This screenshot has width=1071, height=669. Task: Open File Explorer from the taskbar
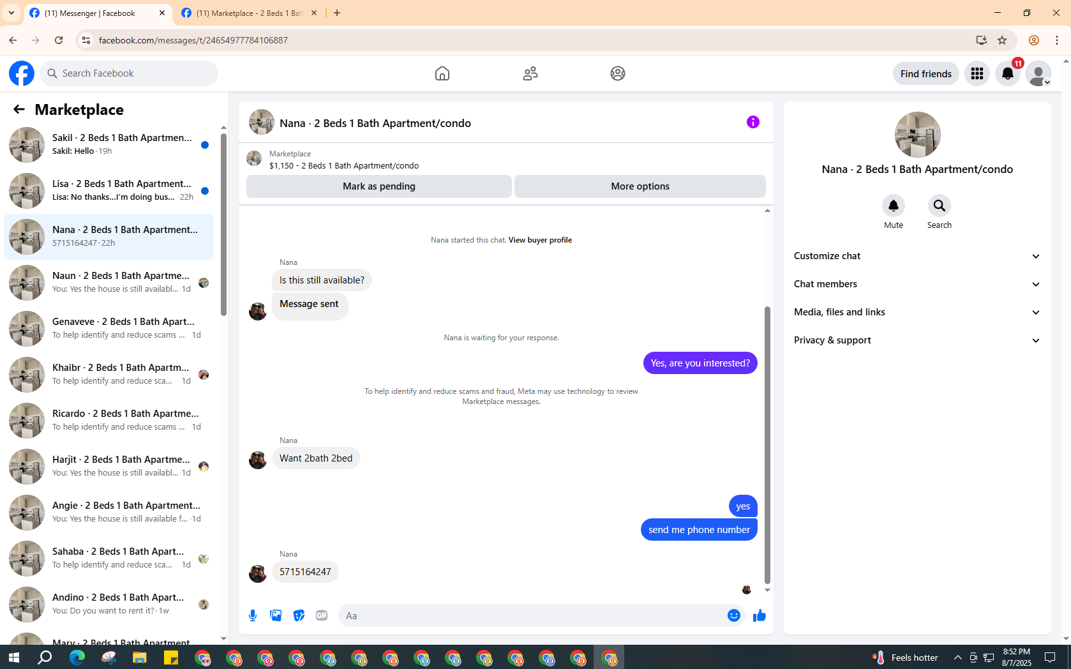click(x=139, y=657)
